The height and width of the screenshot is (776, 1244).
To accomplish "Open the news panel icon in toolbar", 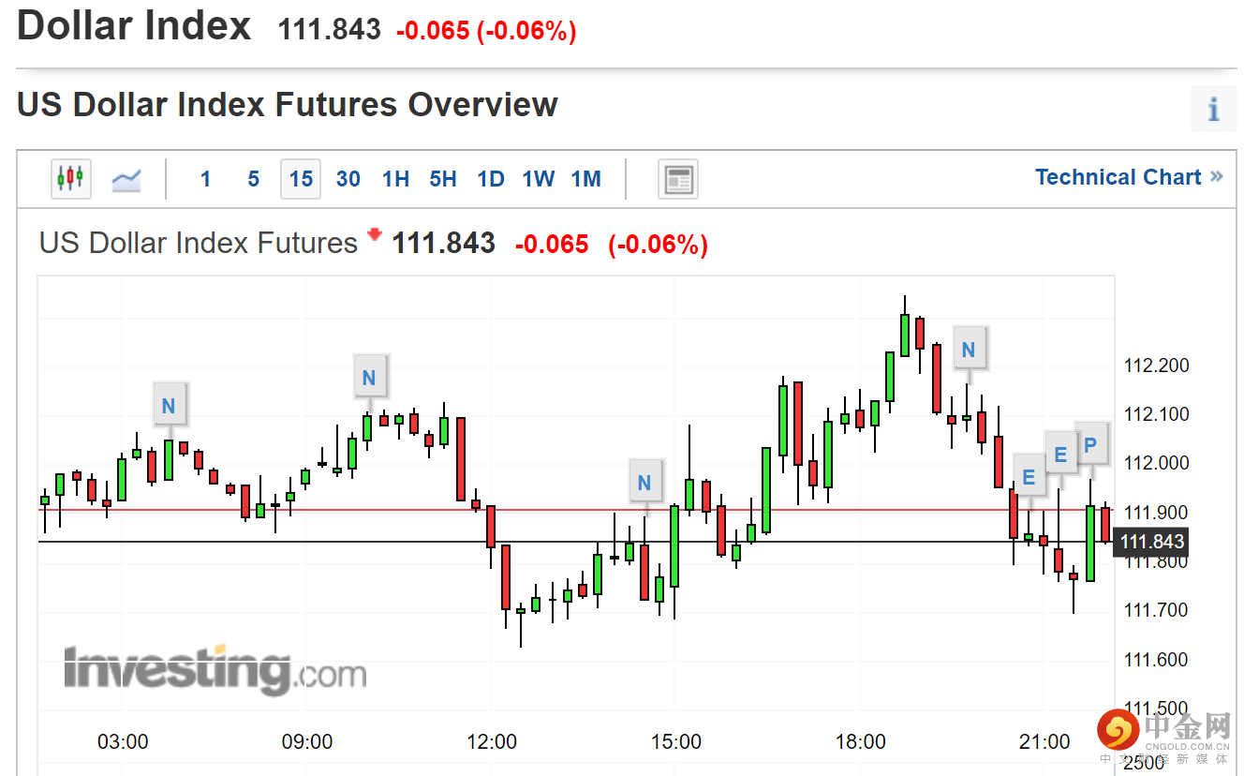I will pyautogui.click(x=678, y=179).
